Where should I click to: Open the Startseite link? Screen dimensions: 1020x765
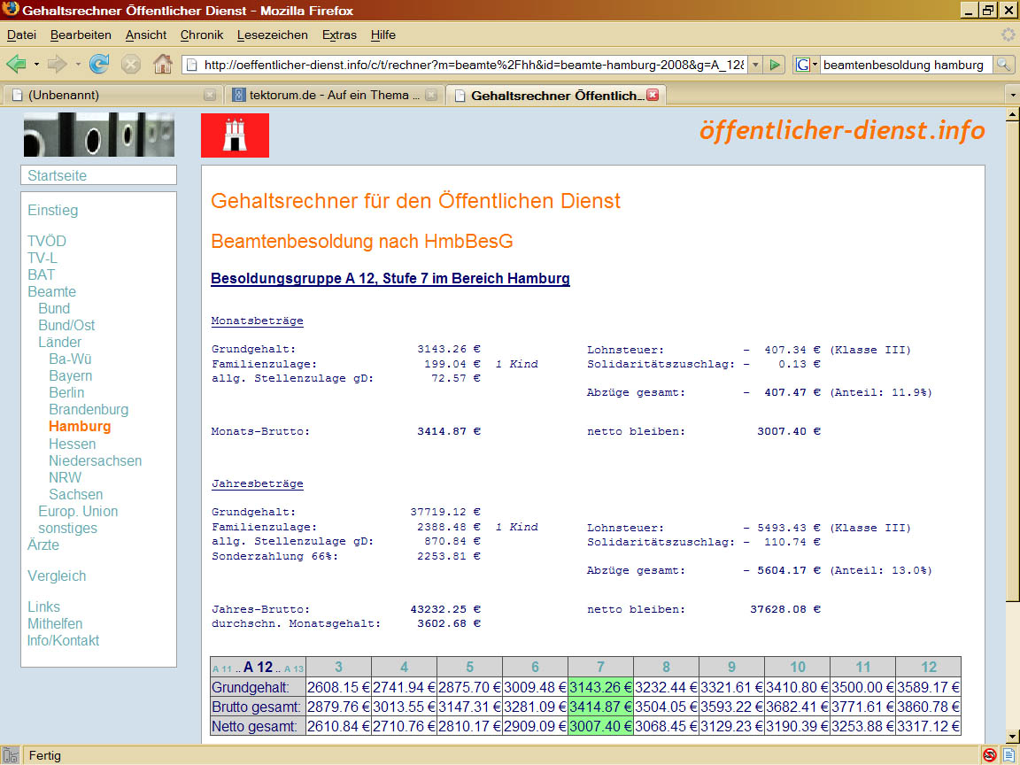click(x=58, y=175)
